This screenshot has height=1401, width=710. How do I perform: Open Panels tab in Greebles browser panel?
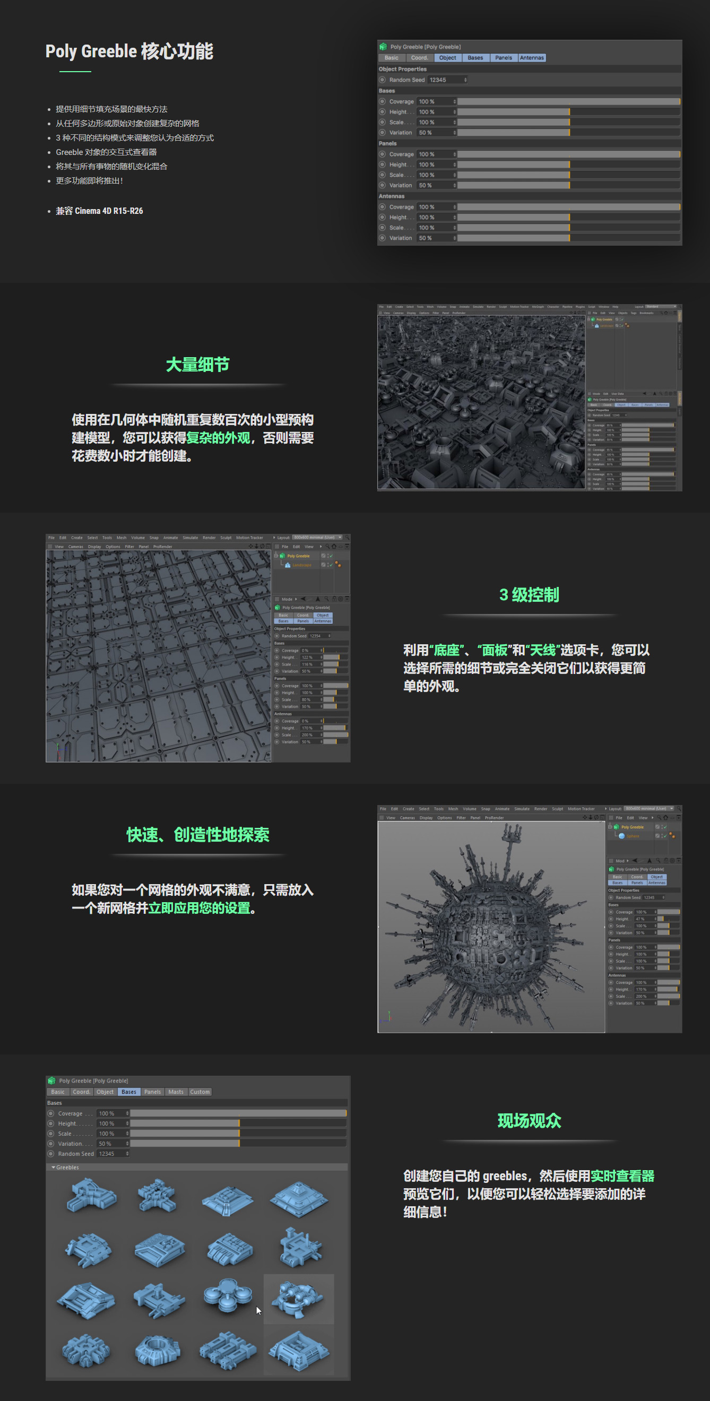tap(152, 1092)
